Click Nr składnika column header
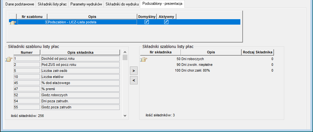Screen dimensions: 313x132 pos(160,52)
